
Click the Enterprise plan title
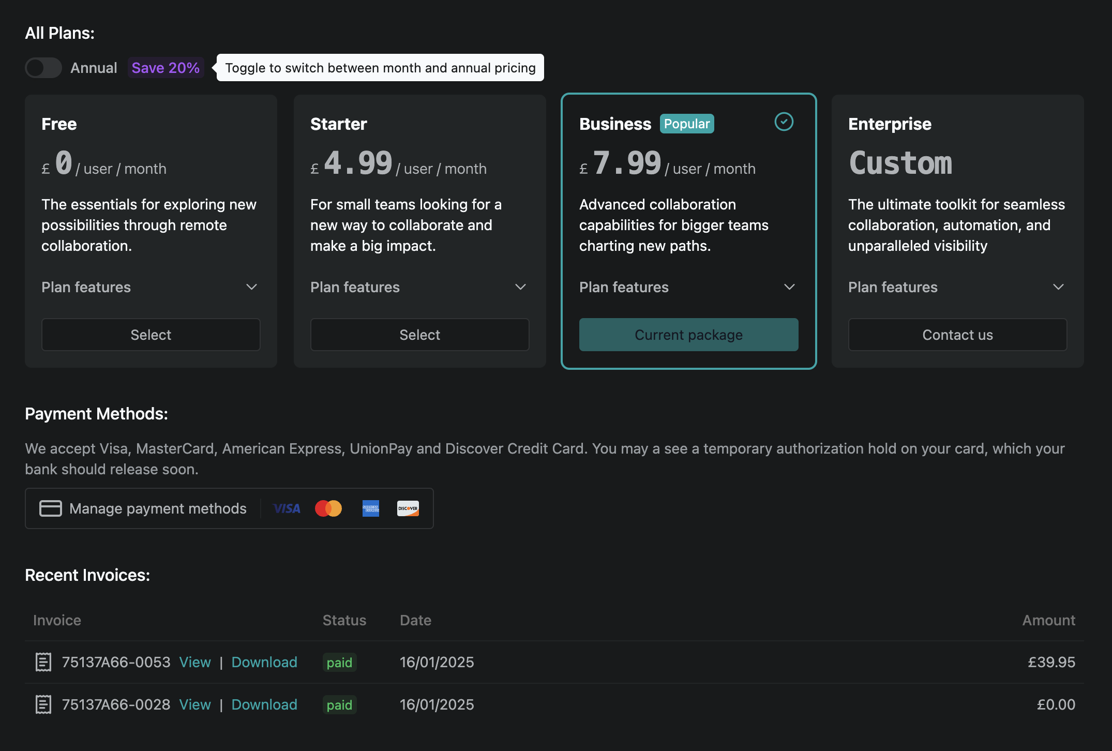(890, 124)
